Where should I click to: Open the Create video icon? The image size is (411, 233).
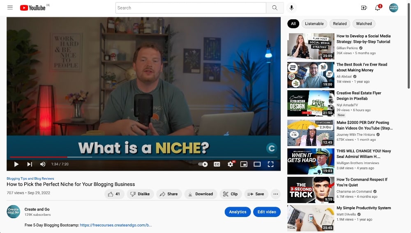[x=364, y=8]
